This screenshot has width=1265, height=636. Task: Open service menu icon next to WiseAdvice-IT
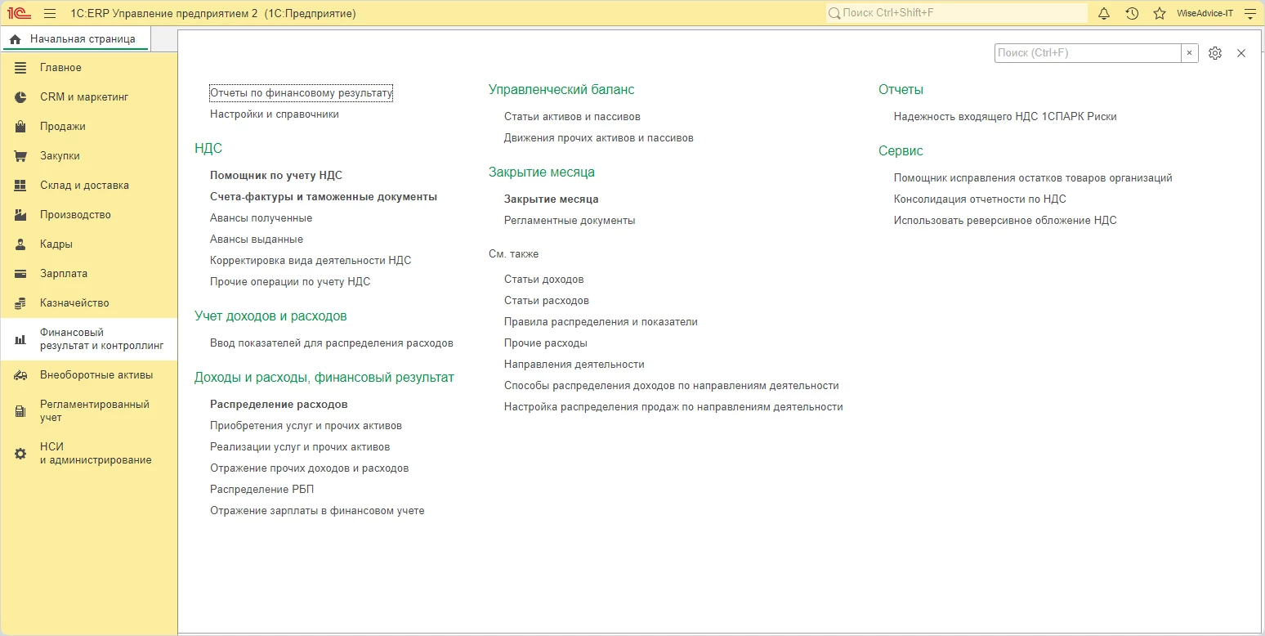coord(1249,13)
